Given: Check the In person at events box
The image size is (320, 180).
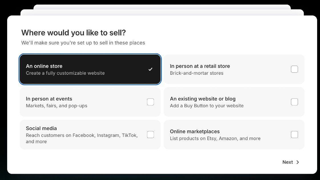Looking at the screenshot, I should [x=150, y=102].
